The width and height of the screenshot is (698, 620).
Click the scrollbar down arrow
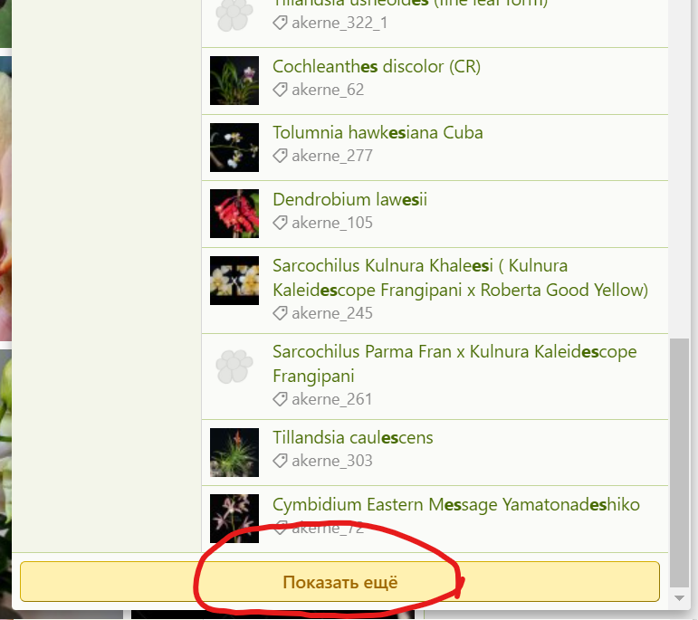[679, 598]
